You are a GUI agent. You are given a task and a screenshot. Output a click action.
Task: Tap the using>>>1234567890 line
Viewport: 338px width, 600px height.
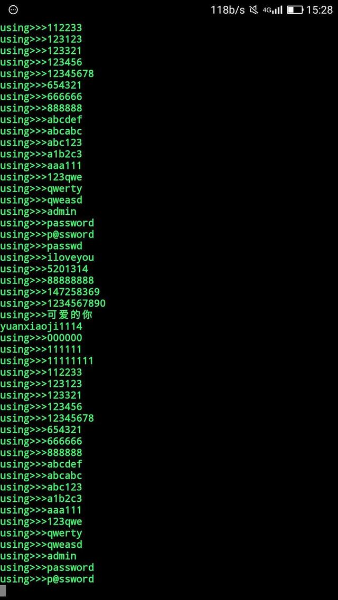pyautogui.click(x=53, y=303)
